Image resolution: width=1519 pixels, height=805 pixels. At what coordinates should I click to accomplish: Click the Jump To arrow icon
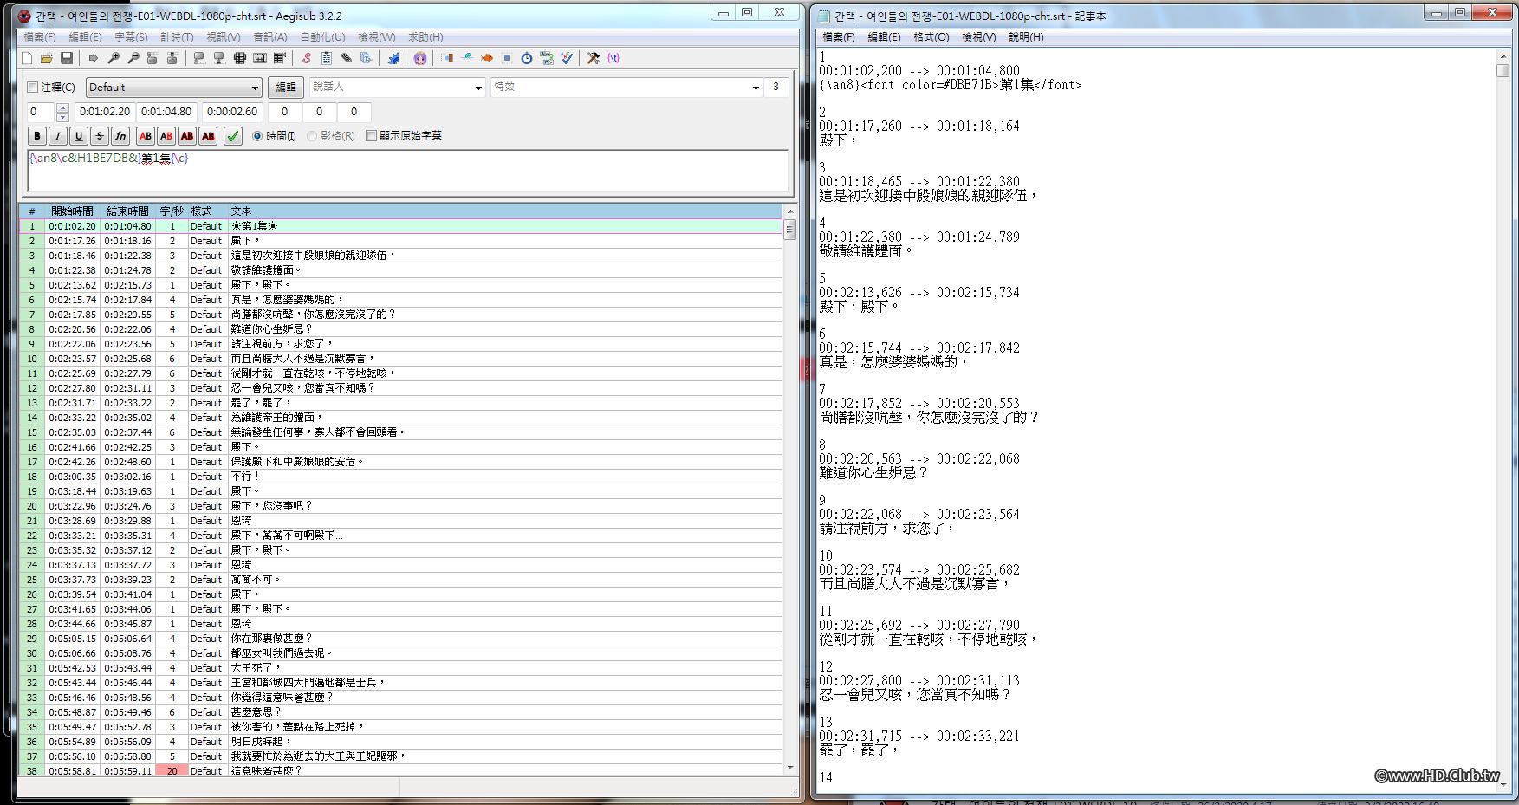(x=94, y=58)
